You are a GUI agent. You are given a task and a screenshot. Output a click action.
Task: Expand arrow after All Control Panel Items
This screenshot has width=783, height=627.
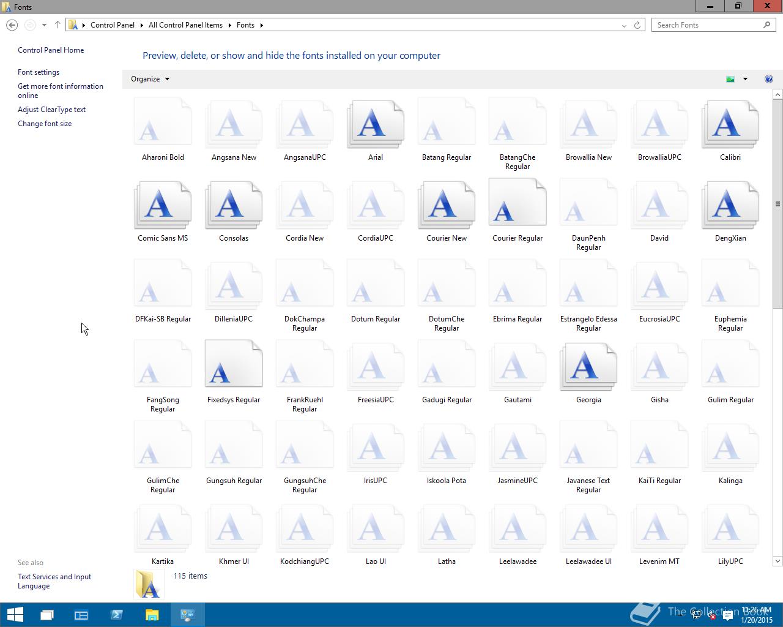230,25
